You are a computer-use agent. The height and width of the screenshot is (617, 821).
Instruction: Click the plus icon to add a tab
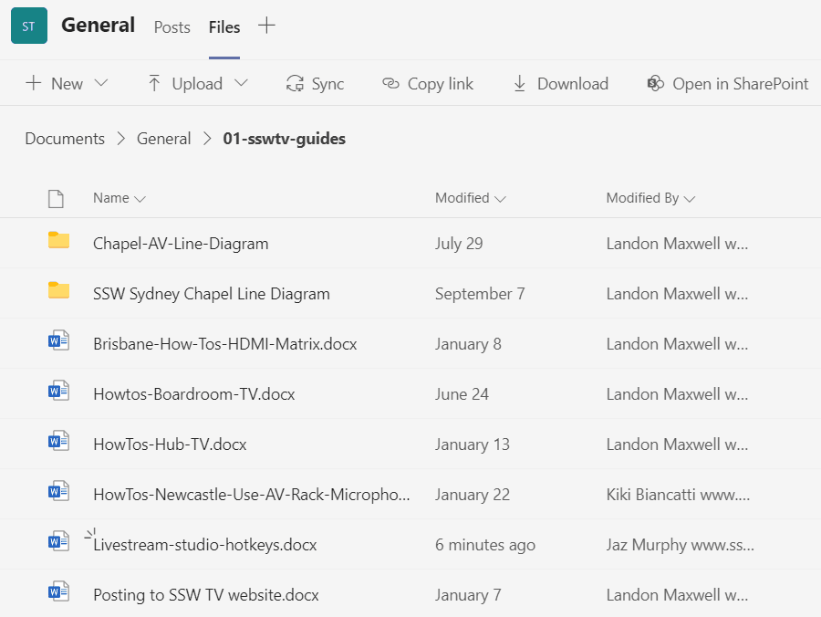click(266, 26)
